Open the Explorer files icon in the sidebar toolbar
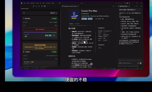Image resolution: width=152 pixels, height=92 pixels. (34, 6)
